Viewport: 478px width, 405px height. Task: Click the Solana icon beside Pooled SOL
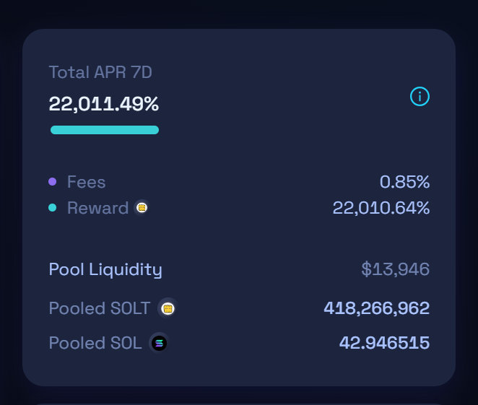(159, 343)
